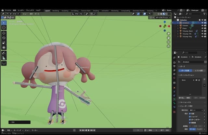Image resolution: width=208 pixels, height=135 pixels.
Task: Pick the Annotate tool
Action: tap(4, 53)
